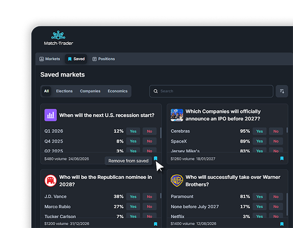Open the Positions tab
This screenshot has width=293, height=228.
(104, 59)
